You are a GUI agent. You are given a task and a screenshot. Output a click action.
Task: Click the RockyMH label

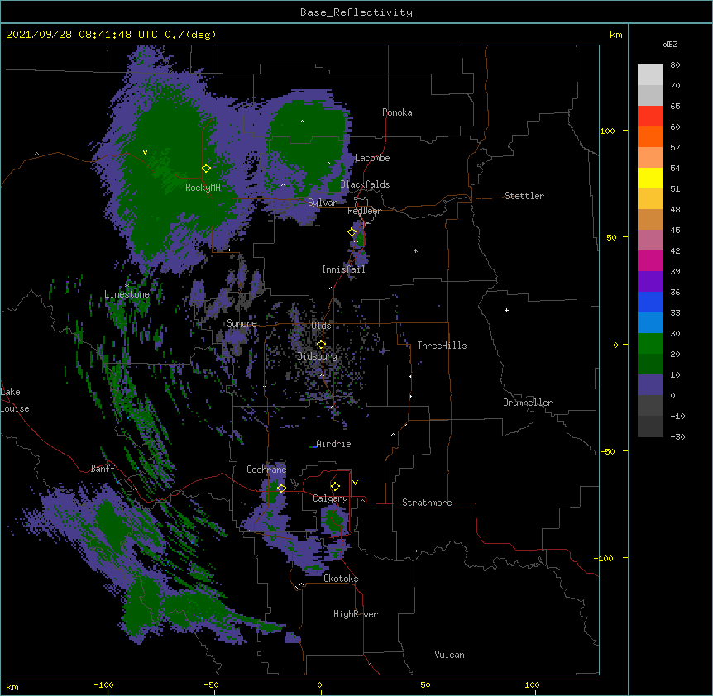[x=203, y=188]
